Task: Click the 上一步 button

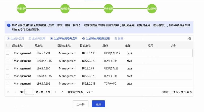Action: pyautogui.click(x=80, y=104)
